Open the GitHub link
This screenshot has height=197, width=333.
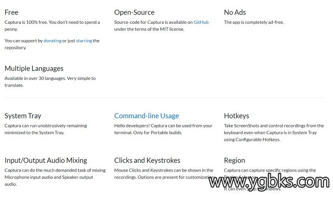tap(201, 22)
